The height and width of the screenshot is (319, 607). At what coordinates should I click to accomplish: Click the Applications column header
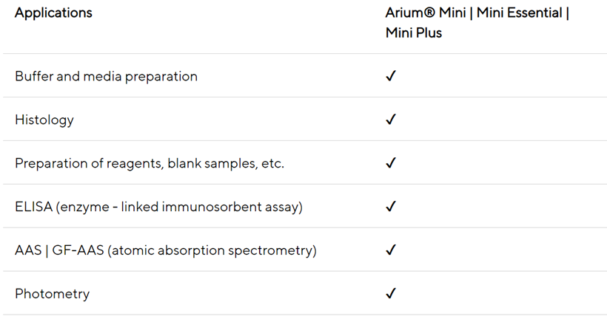pos(53,13)
